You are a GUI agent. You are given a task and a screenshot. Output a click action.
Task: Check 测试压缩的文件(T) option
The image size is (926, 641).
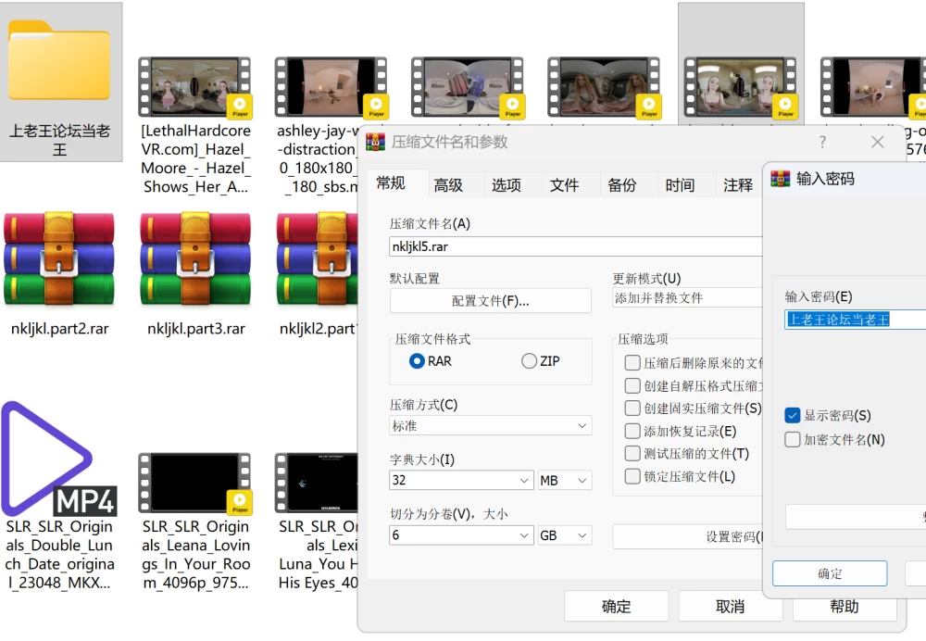pyautogui.click(x=632, y=454)
